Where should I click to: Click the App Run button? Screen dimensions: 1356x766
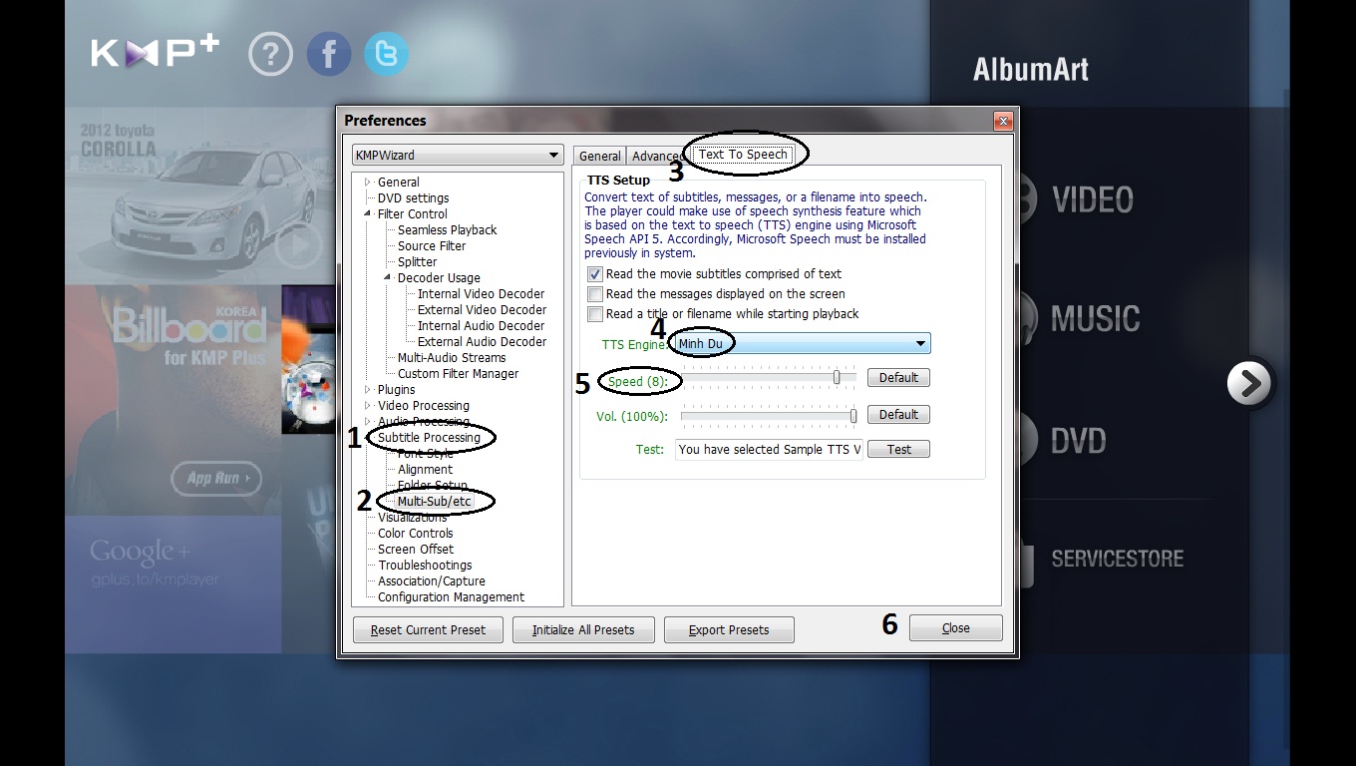pyautogui.click(x=215, y=479)
